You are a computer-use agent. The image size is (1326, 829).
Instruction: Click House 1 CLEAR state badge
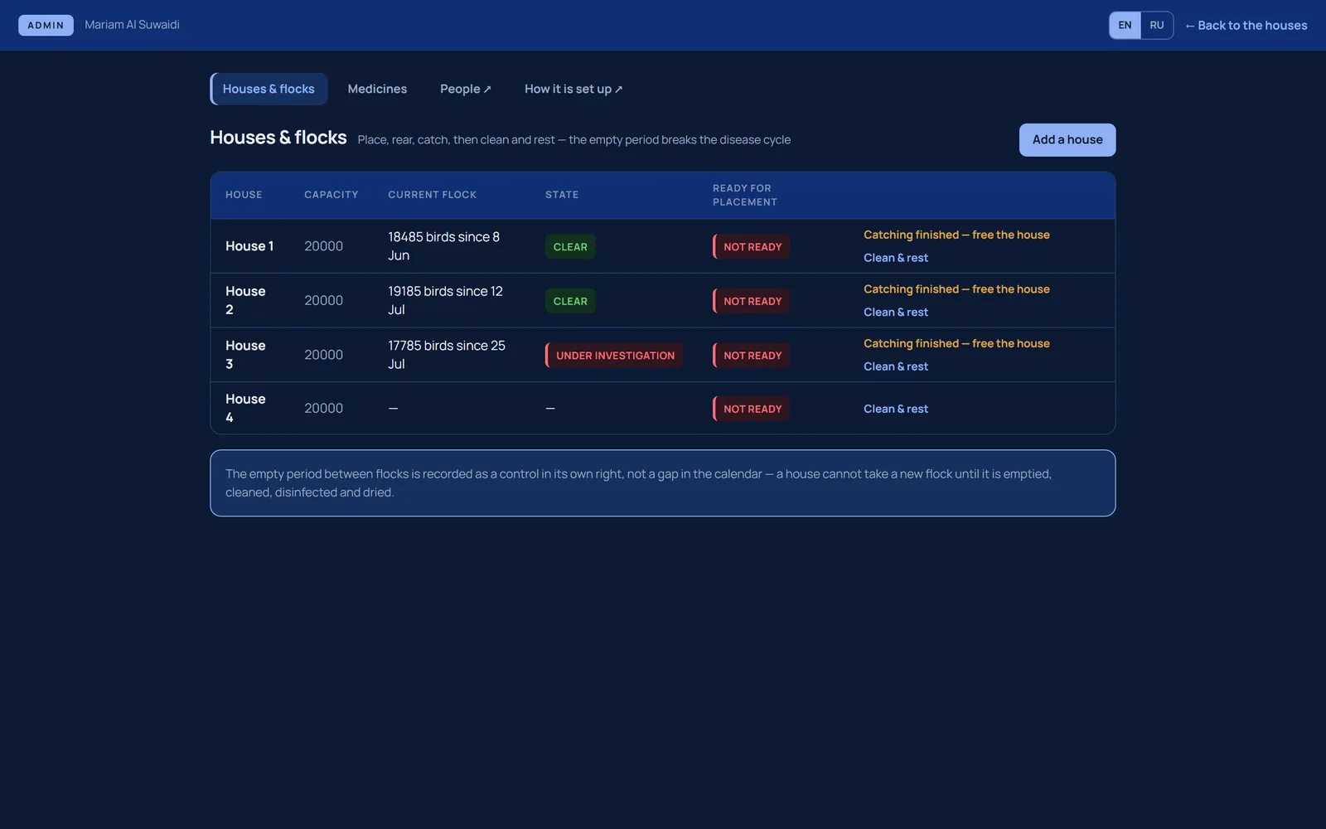pyautogui.click(x=570, y=247)
